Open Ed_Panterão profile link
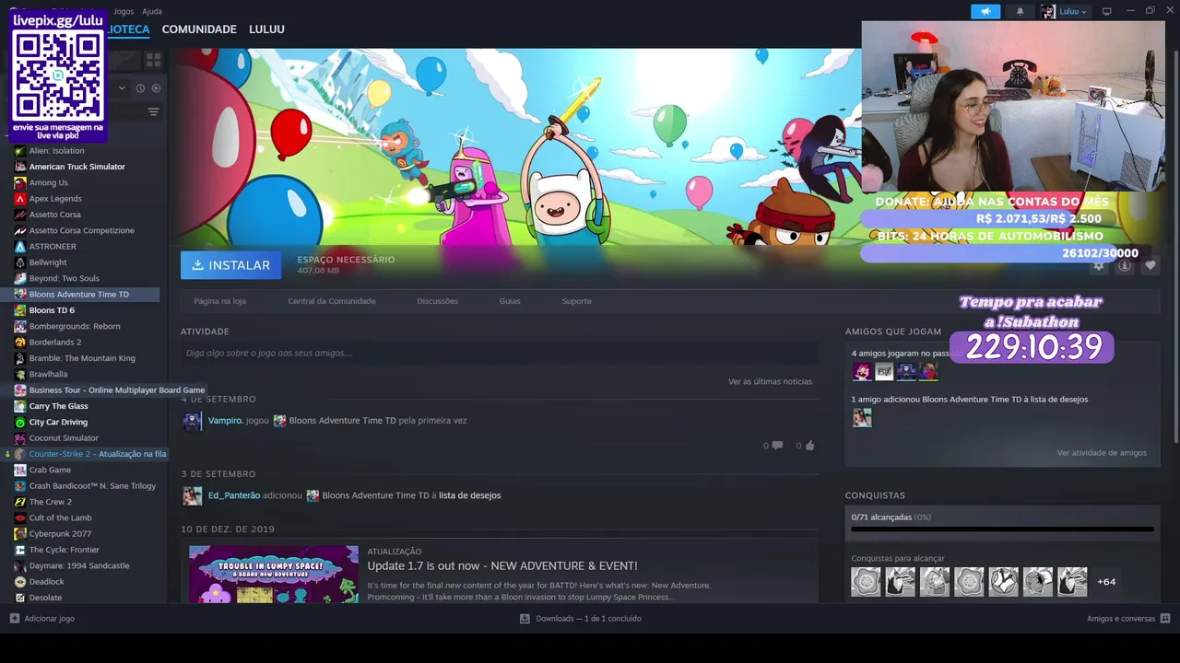 click(234, 495)
